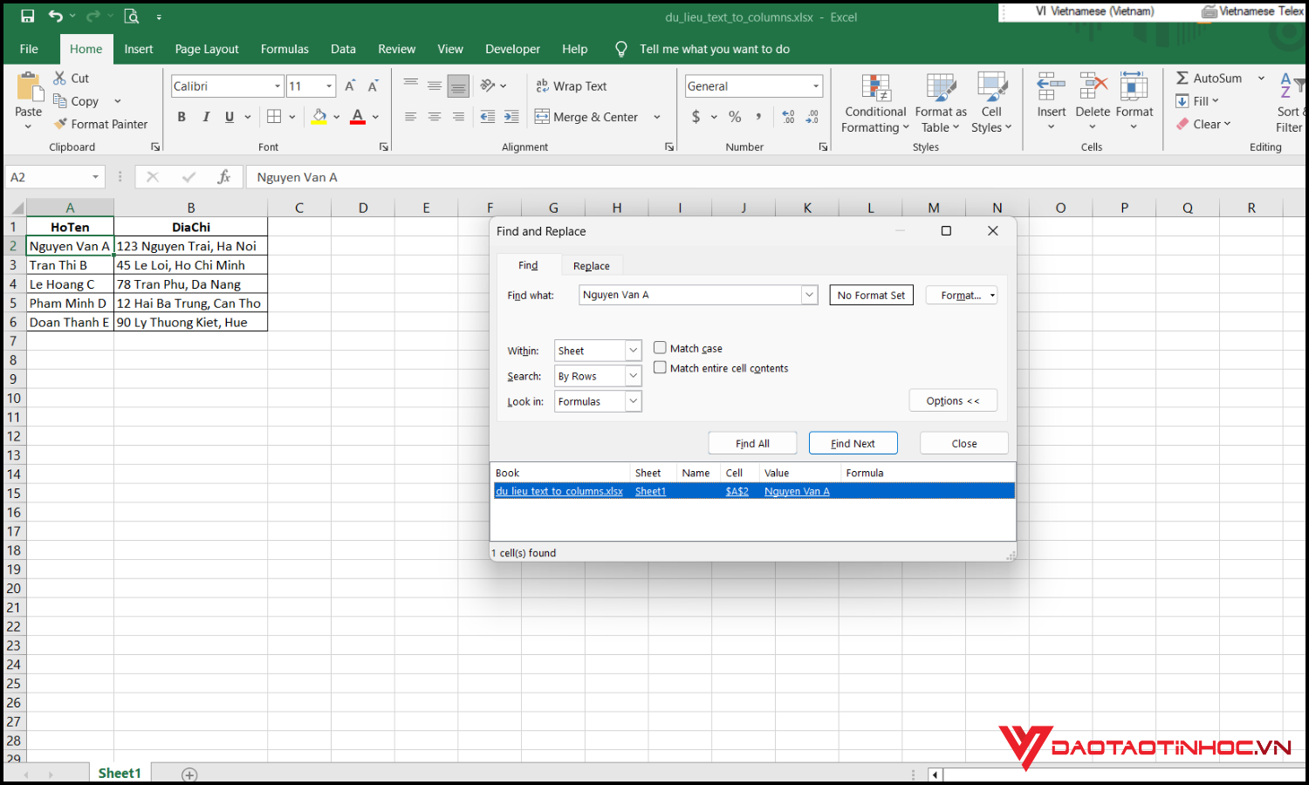1309x785 pixels.
Task: Click Decrease Indent icon
Action: click(x=488, y=117)
